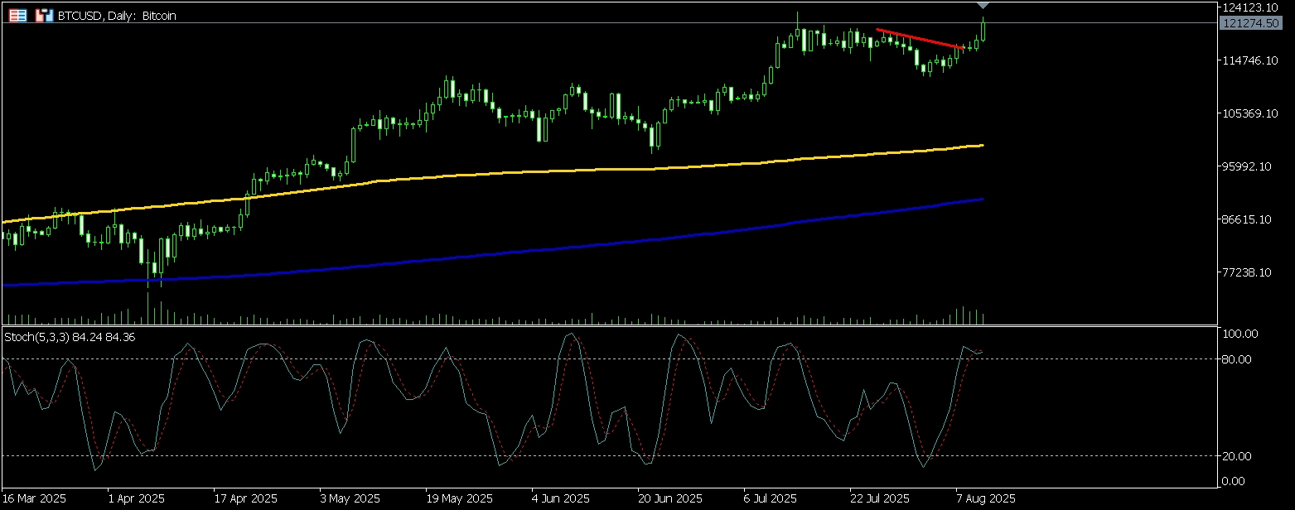Screen dimensions: 1295x510
Task: Click the 77238.10 price scale label
Action: (x=1249, y=272)
